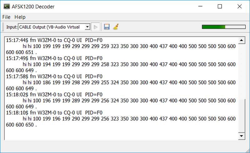This screenshot has height=153, width=250.
Task: Click the 15:17:58$ packet header line
Action: click(54, 76)
